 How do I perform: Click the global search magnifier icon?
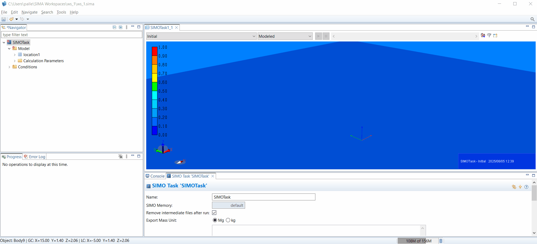[532, 19]
